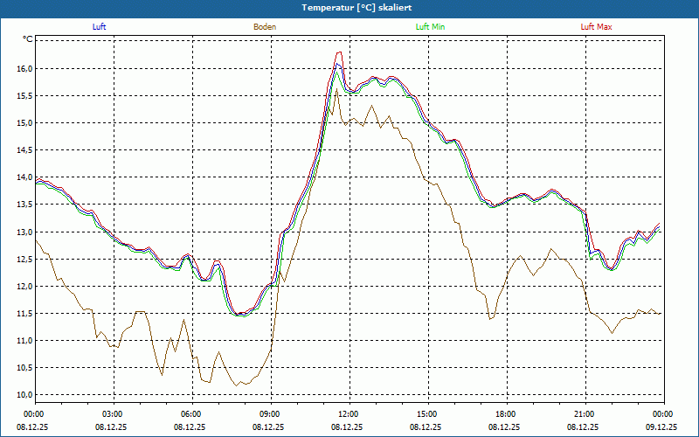Select the 21:00 time axis label
Image resolution: width=699 pixels, height=437 pixels.
tap(585, 414)
